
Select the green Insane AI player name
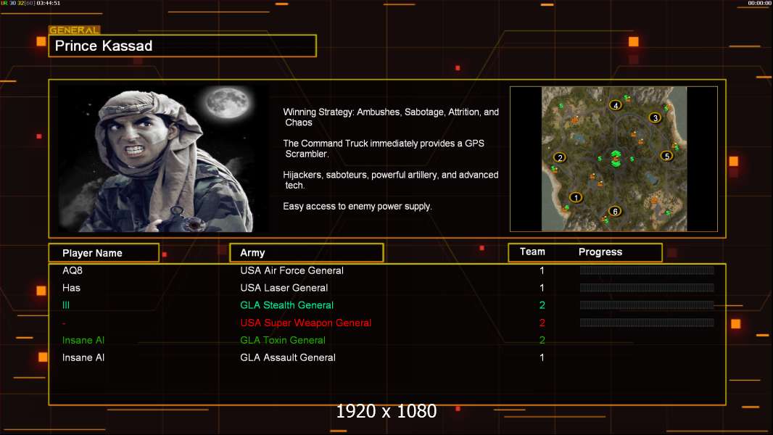(83, 341)
